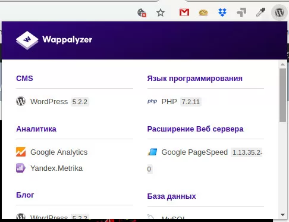Open the Gmail extension icon

(184, 12)
